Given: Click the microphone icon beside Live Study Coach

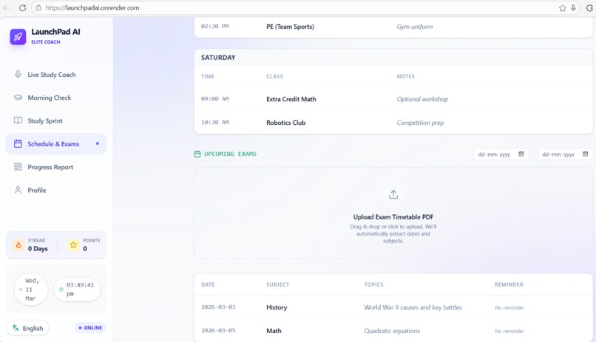Looking at the screenshot, I should [x=18, y=75].
